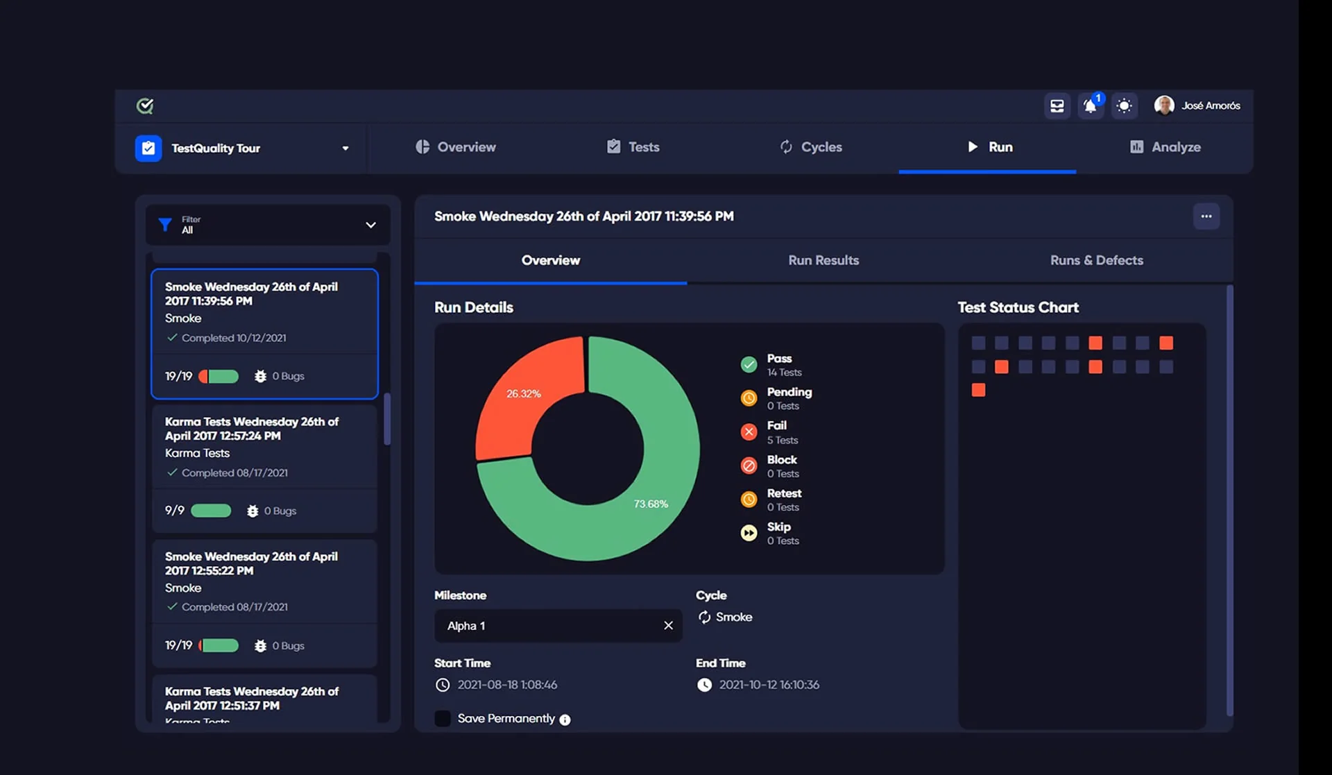1332x775 pixels.
Task: Click the clock icon next to Start Time
Action: [x=442, y=685]
